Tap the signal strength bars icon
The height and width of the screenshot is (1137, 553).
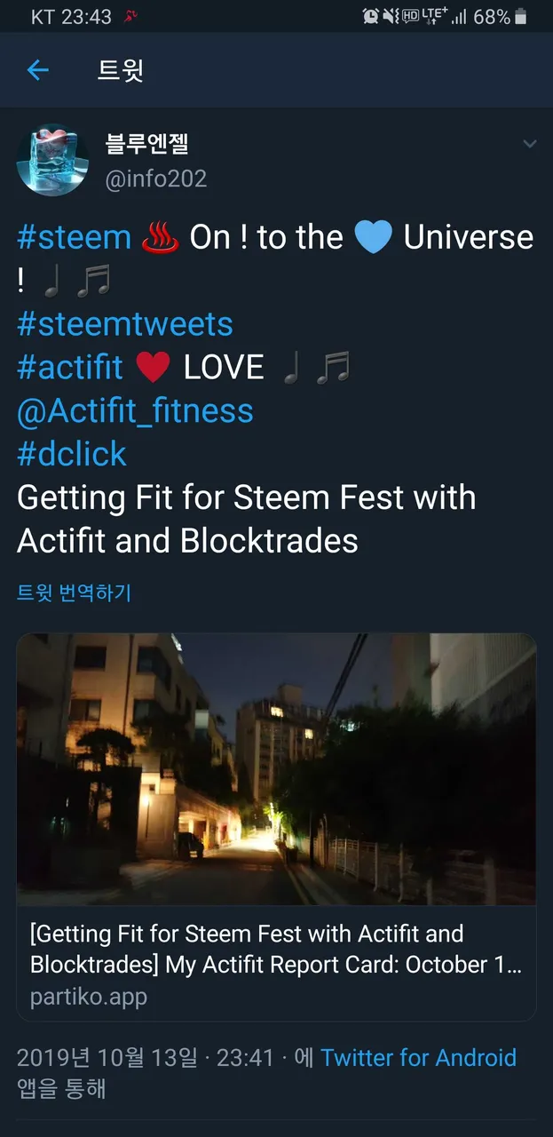click(x=459, y=16)
